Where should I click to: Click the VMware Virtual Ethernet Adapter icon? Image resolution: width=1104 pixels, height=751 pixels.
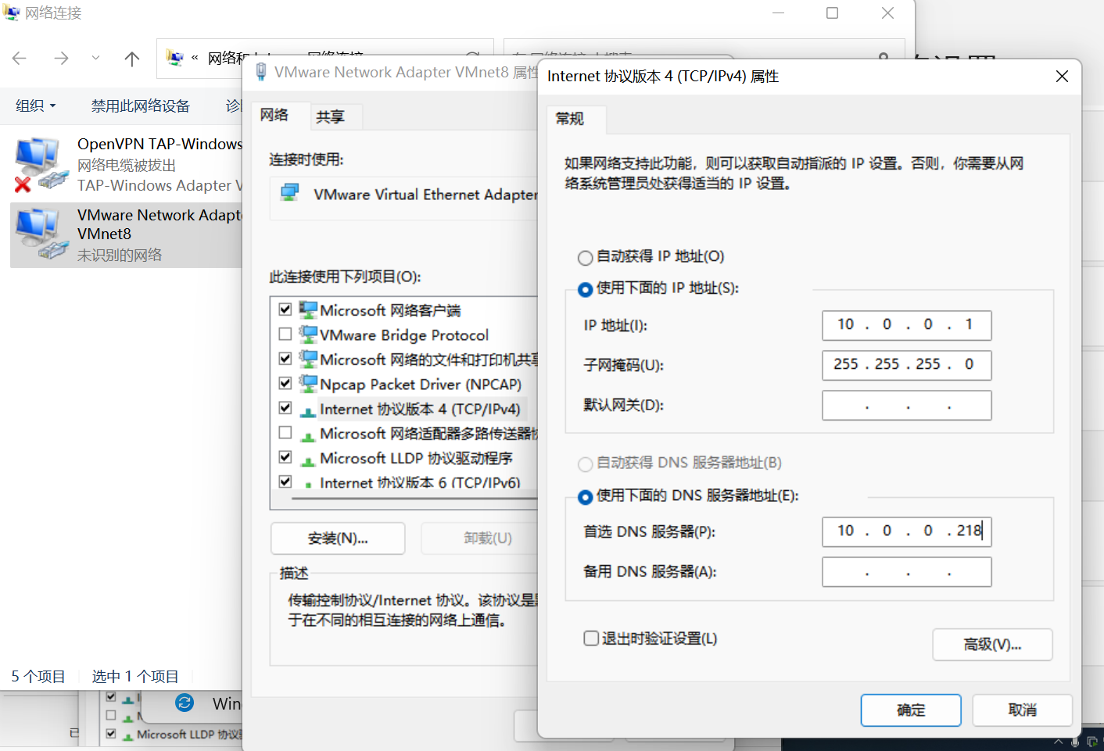290,192
